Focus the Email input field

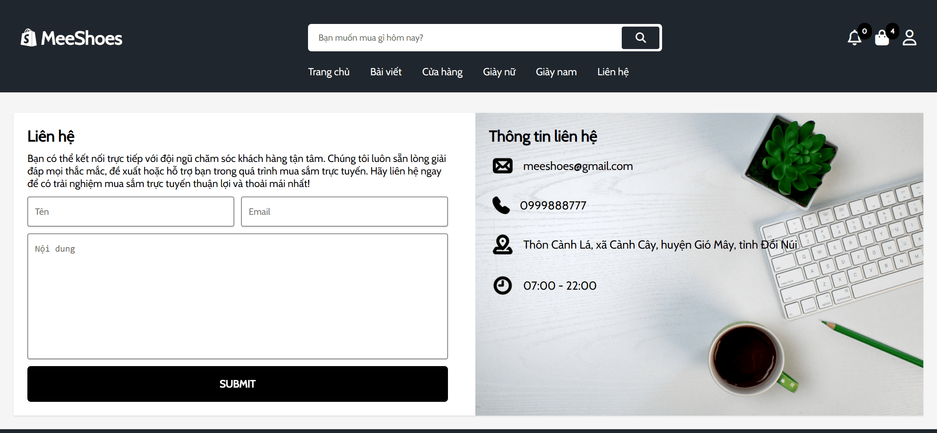[345, 211]
